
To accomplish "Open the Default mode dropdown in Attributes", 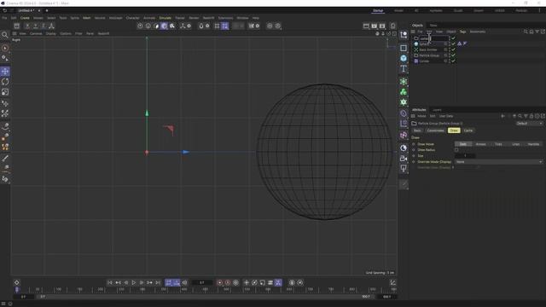I will point(529,123).
